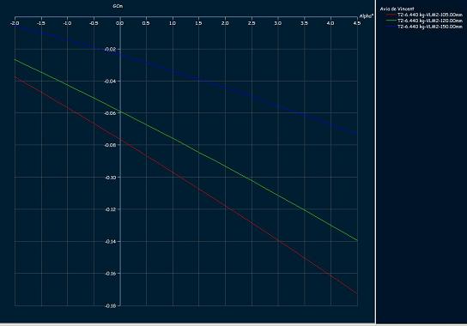Screen dimensions: 467x326
Task: Click the Alpha axis title label
Action: point(366,16)
